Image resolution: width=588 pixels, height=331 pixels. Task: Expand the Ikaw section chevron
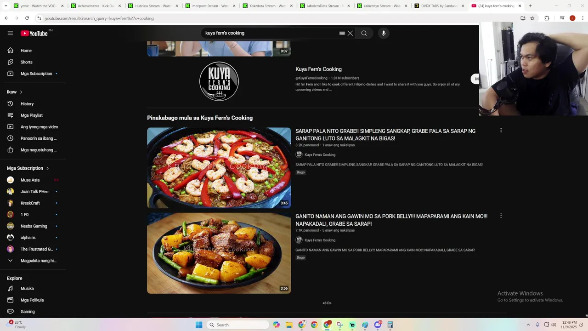point(21,92)
